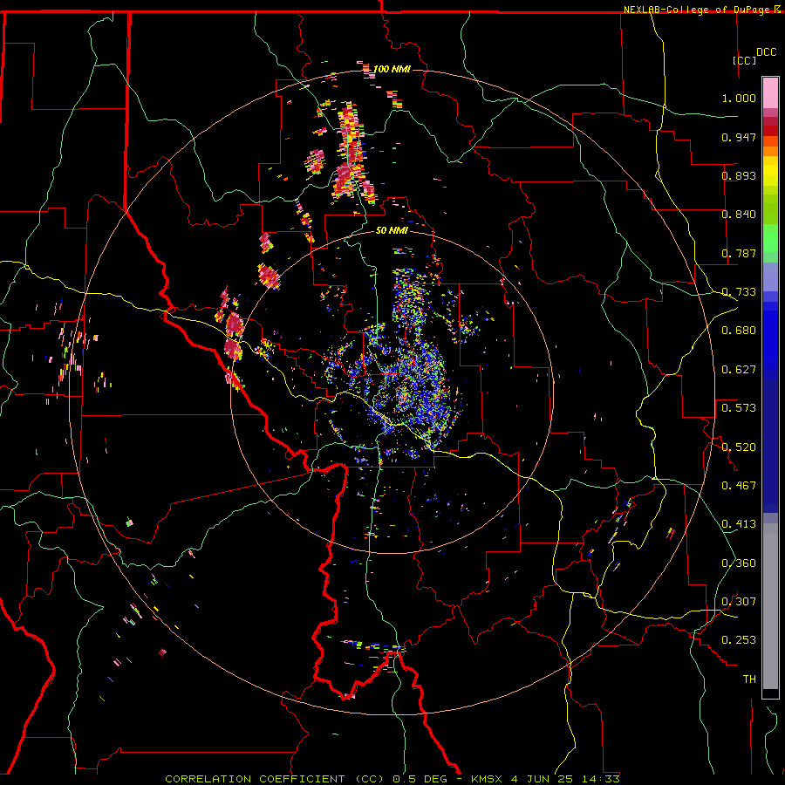The image size is (785, 785).
Task: Click the gray low-value section of the color bar
Action: (770, 606)
